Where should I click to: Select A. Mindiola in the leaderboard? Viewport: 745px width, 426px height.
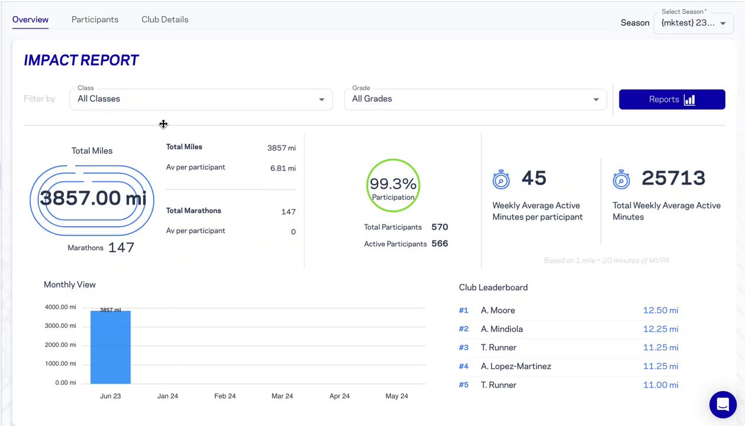pos(502,329)
